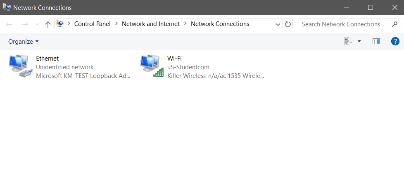Expand the view options dropdown arrow
Viewport: 404px width, 181px height.
(x=359, y=41)
